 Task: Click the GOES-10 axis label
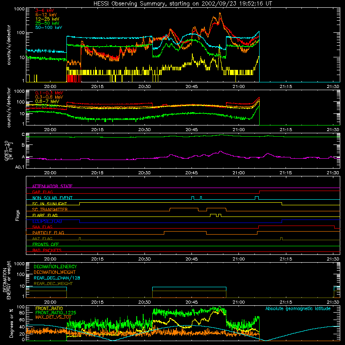click(9, 151)
